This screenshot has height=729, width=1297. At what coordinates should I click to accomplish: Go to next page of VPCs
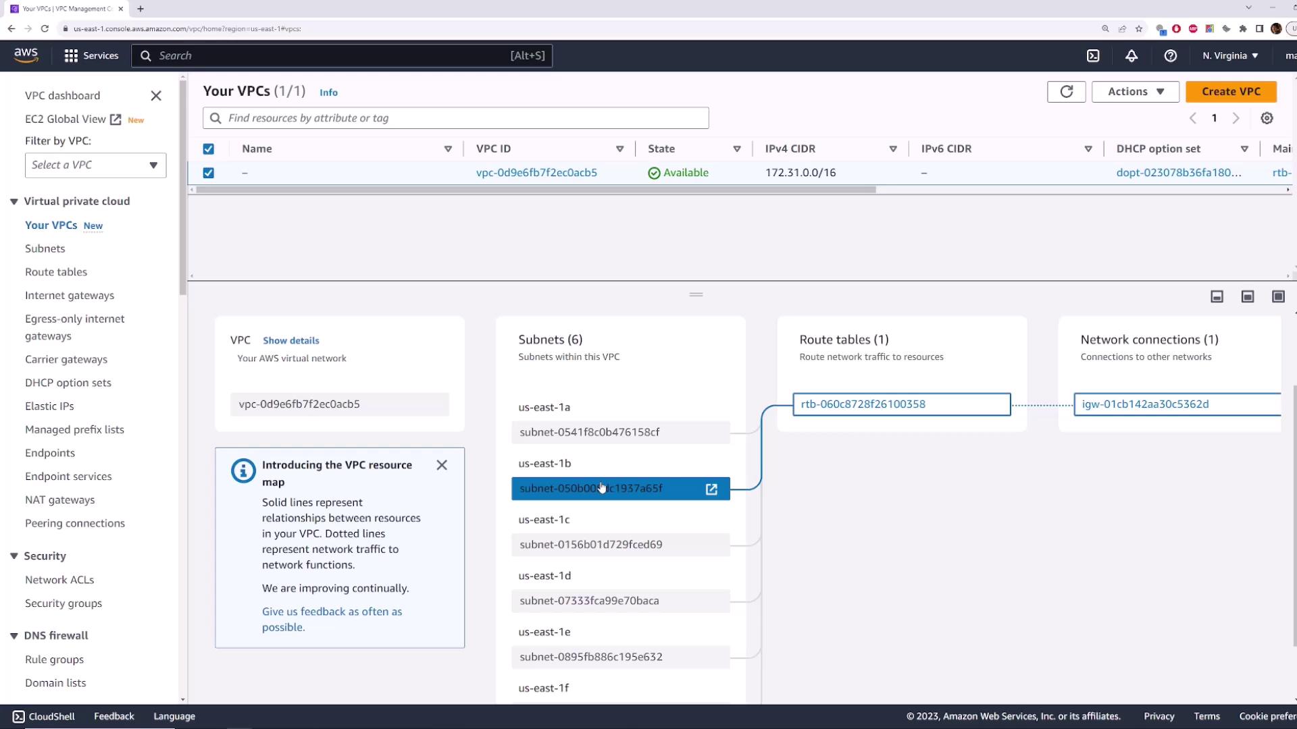[1236, 118]
